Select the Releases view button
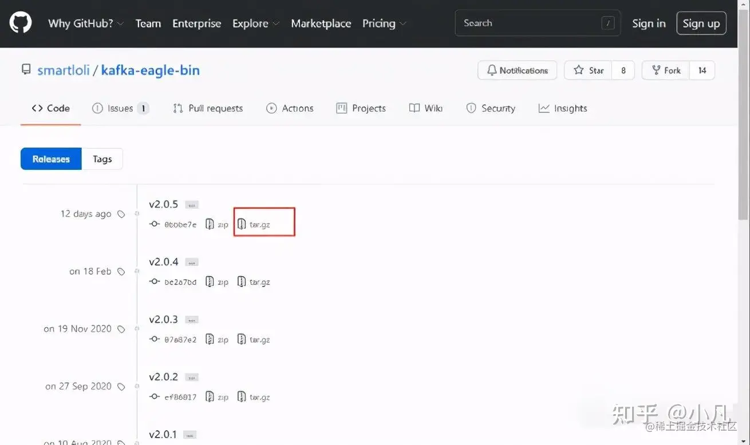The width and height of the screenshot is (750, 445). click(x=51, y=159)
